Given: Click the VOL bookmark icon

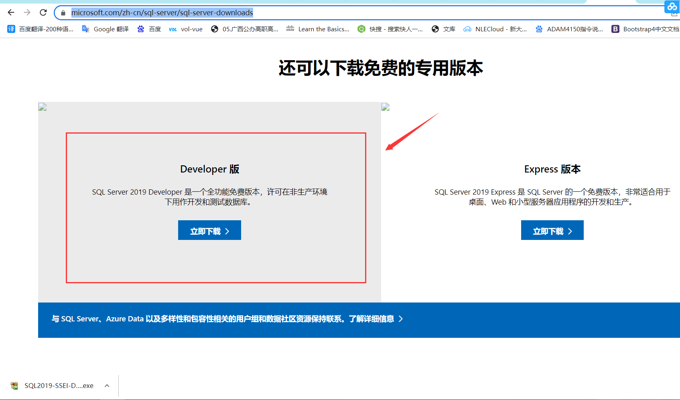Looking at the screenshot, I should [x=173, y=29].
